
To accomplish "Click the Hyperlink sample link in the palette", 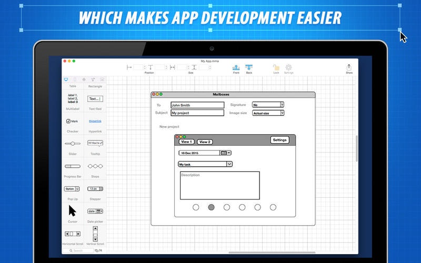I will pyautogui.click(x=95, y=121).
